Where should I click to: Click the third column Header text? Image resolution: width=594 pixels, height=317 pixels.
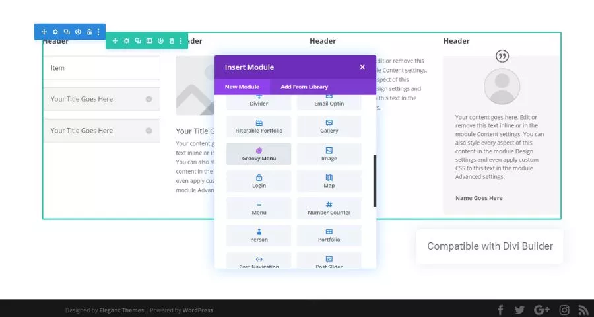pyautogui.click(x=323, y=41)
